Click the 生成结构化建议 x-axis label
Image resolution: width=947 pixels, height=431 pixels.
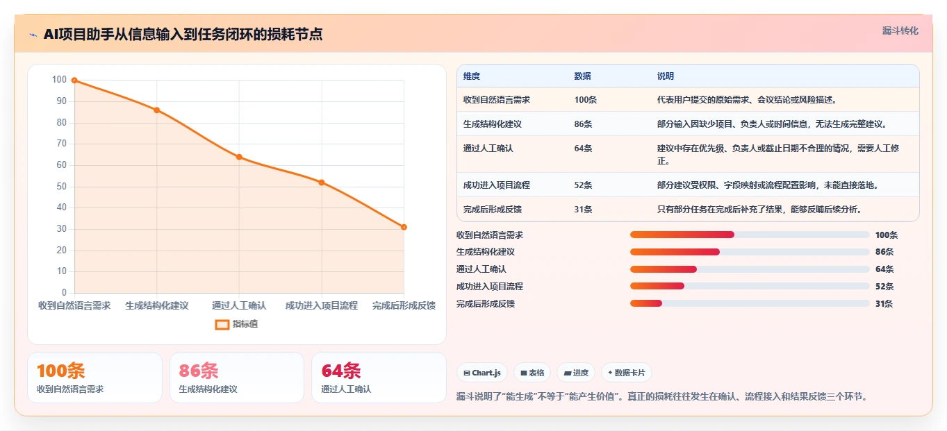click(x=157, y=305)
